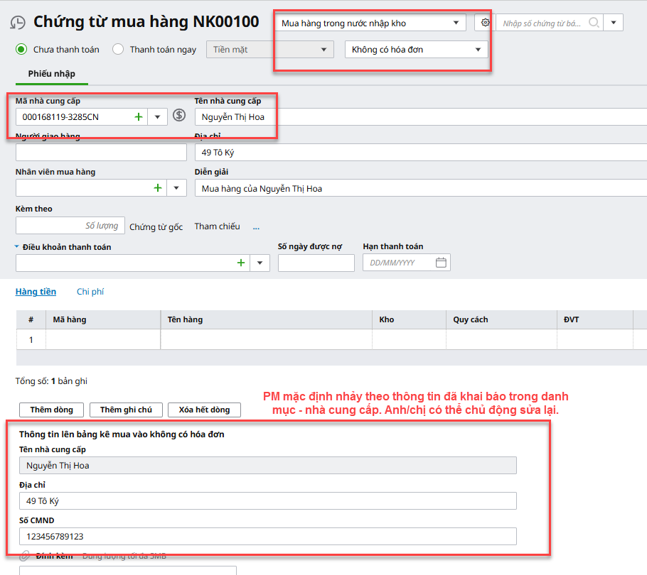This screenshot has height=575, width=647.
Task: Add new purchasing employee with plus icon
Action: 158,187
